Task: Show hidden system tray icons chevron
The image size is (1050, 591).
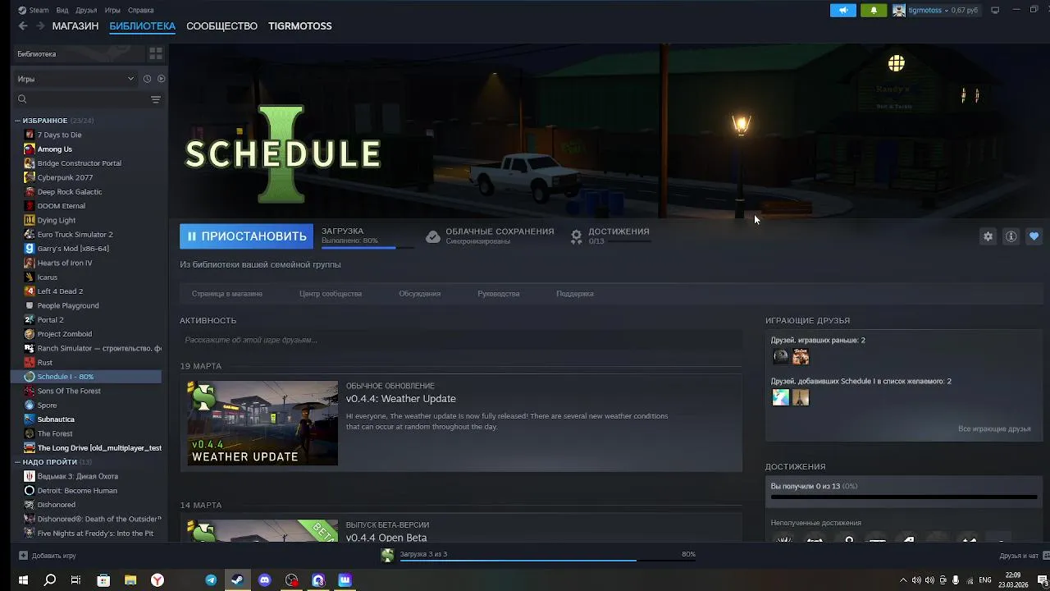Action: click(903, 580)
